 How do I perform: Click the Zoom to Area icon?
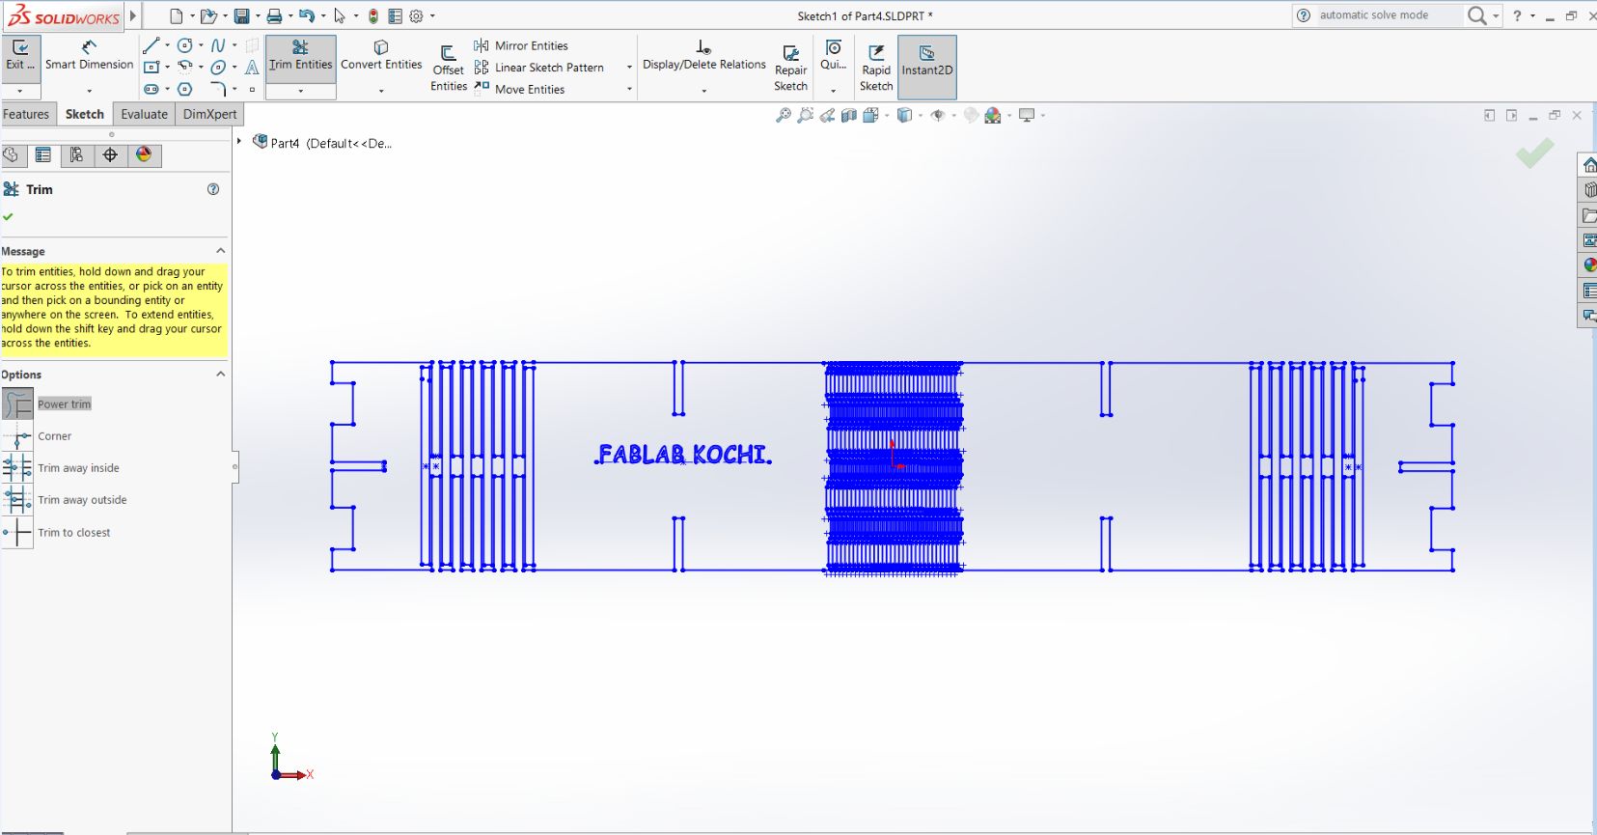click(806, 115)
